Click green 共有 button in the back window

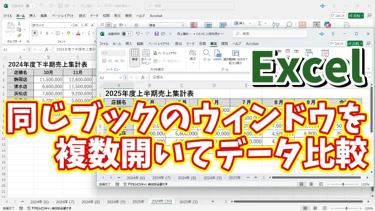356,16
